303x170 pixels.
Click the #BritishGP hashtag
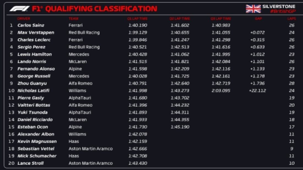click(x=283, y=12)
